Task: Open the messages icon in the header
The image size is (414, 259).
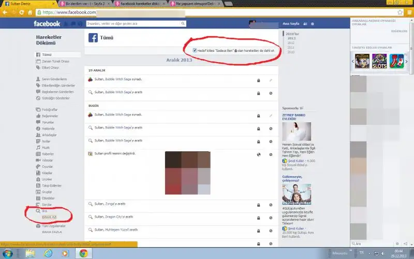Action: (x=73, y=24)
